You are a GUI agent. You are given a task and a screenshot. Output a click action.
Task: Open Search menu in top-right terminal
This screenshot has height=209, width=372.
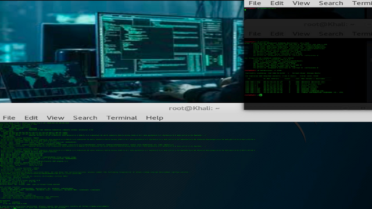point(331,3)
